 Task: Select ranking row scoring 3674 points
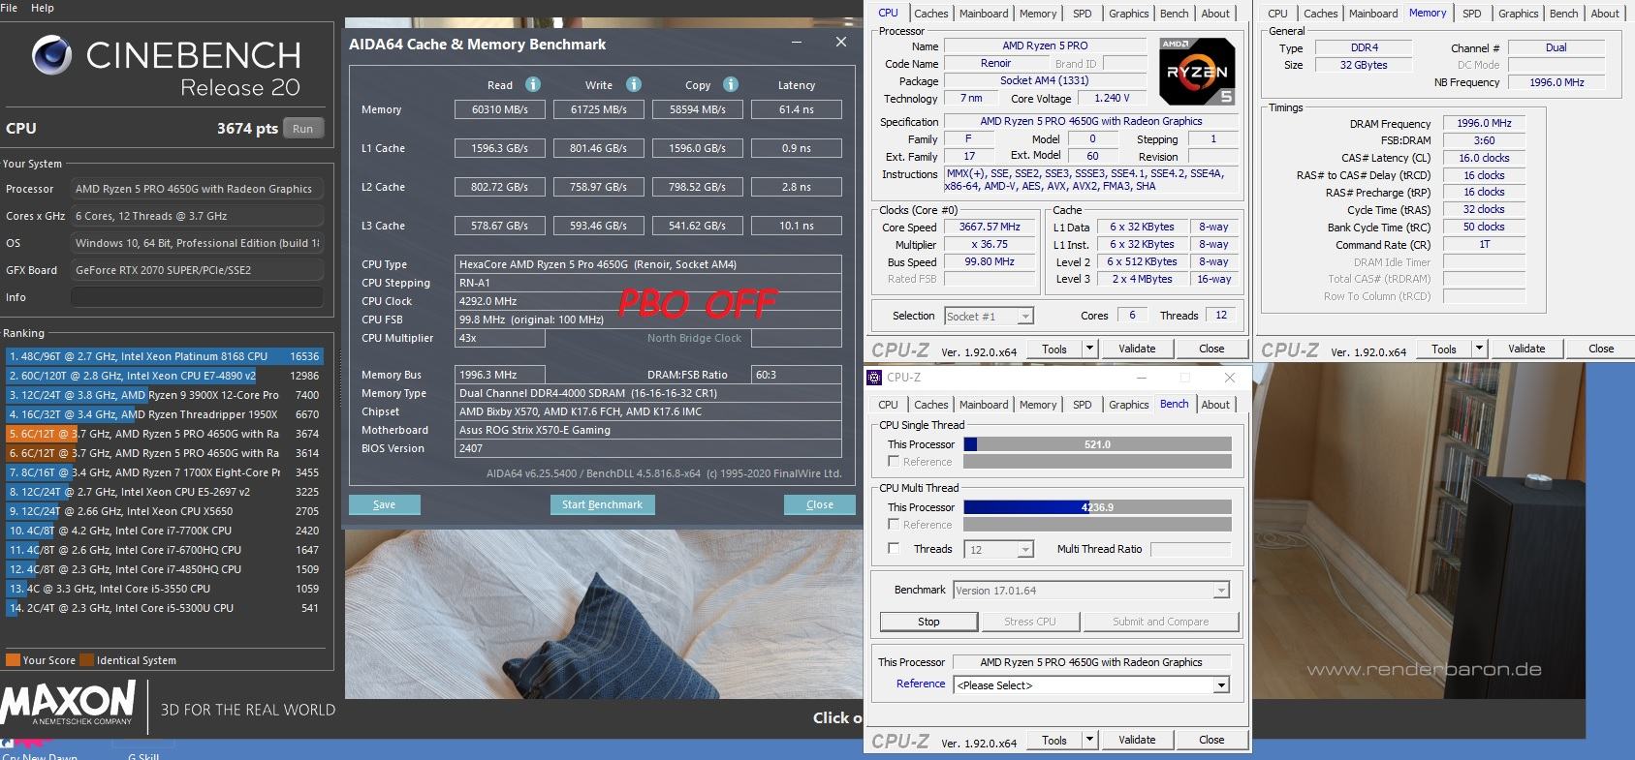(x=164, y=434)
